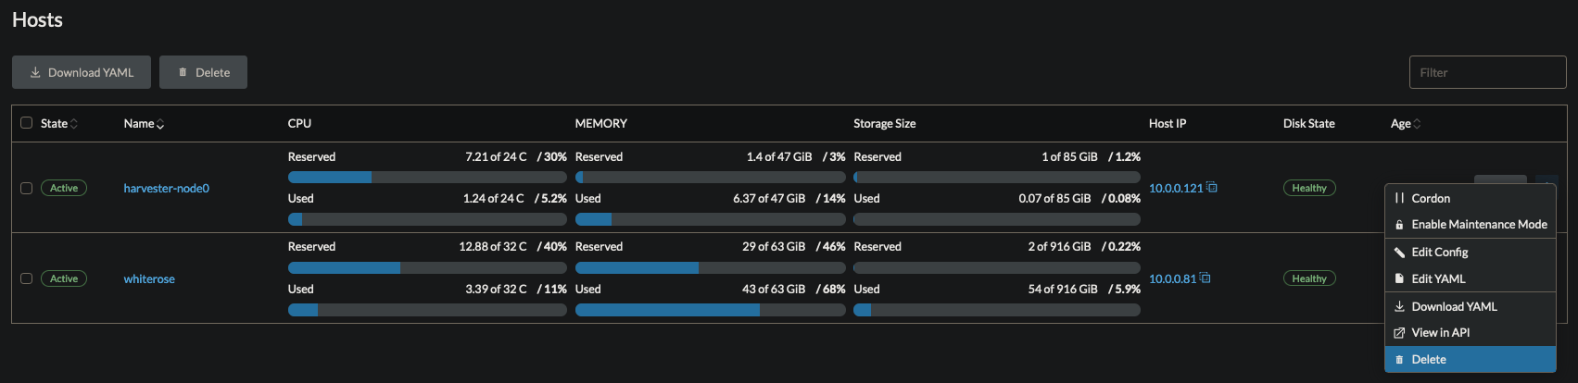Click the Edit YAML file icon
The width and height of the screenshot is (1578, 383).
pos(1399,278)
